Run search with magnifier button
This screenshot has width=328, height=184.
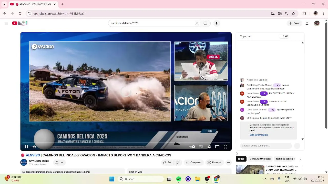pyautogui.click(x=205, y=23)
